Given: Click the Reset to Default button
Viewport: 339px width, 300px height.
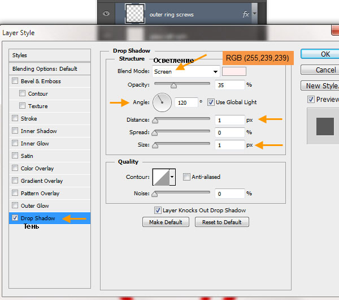Looking at the screenshot, I should 222,222.
